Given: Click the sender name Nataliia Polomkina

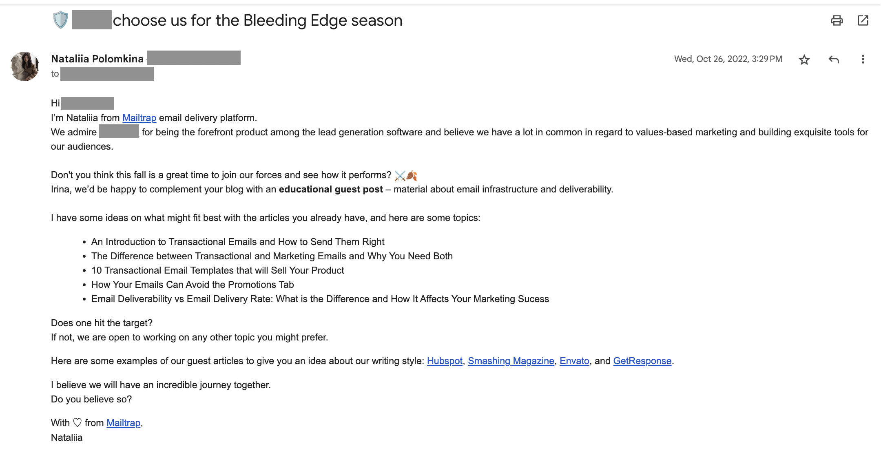Looking at the screenshot, I should (98, 58).
